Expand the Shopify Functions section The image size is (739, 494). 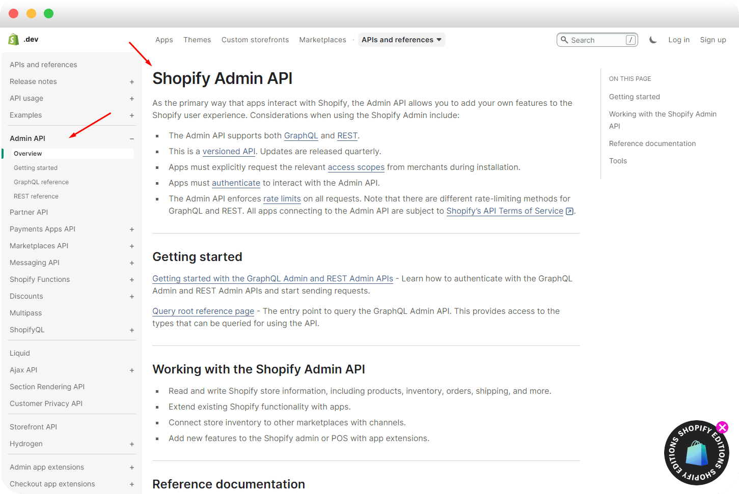pos(132,279)
